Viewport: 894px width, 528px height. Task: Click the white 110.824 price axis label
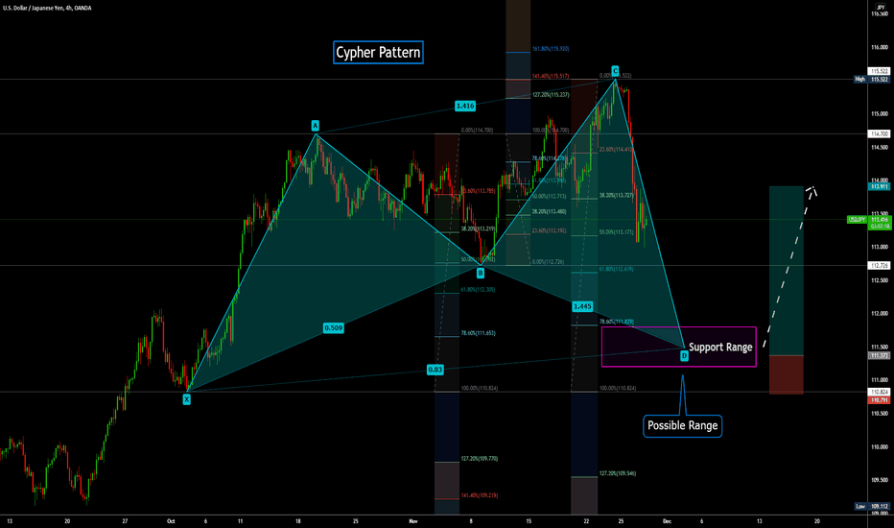(879, 392)
